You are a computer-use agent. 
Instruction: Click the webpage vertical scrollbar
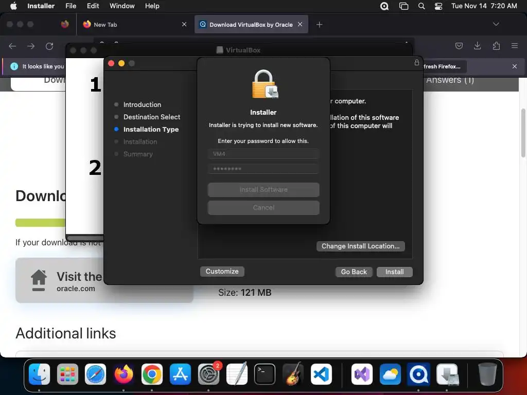coord(523,133)
